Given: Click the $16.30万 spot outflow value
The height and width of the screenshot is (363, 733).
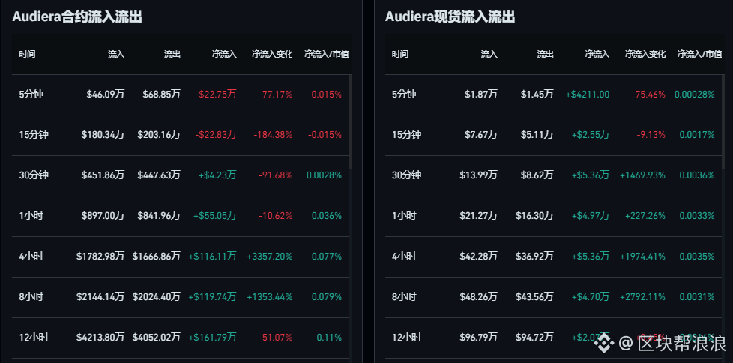Looking at the screenshot, I should pos(535,216).
